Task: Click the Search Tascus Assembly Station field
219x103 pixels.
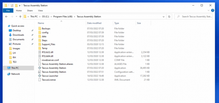Action: pyautogui.click(x=194, y=16)
